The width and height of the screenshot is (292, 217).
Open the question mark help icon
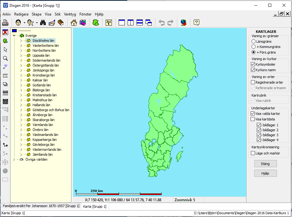pyautogui.click(x=197, y=23)
